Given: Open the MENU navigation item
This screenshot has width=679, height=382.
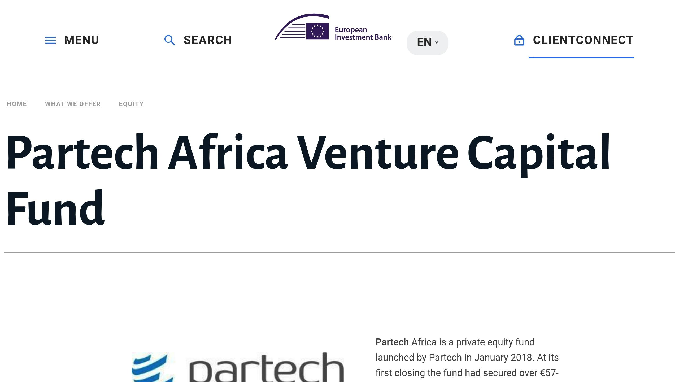Looking at the screenshot, I should 81,40.
